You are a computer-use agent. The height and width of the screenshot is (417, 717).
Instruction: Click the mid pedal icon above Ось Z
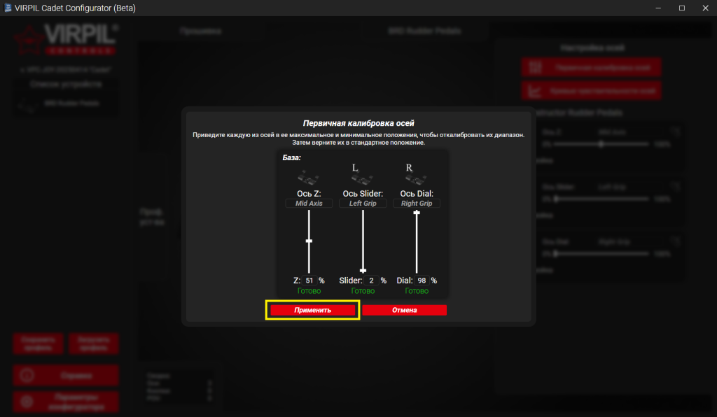(x=308, y=177)
